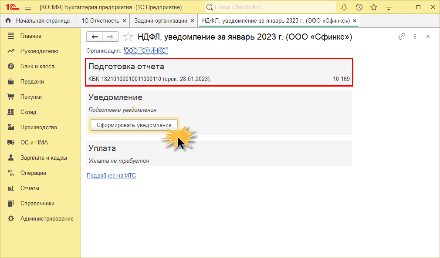Viewport: 440px width, 258px height.
Task: Copy link with the chain icon
Action: (x=402, y=37)
